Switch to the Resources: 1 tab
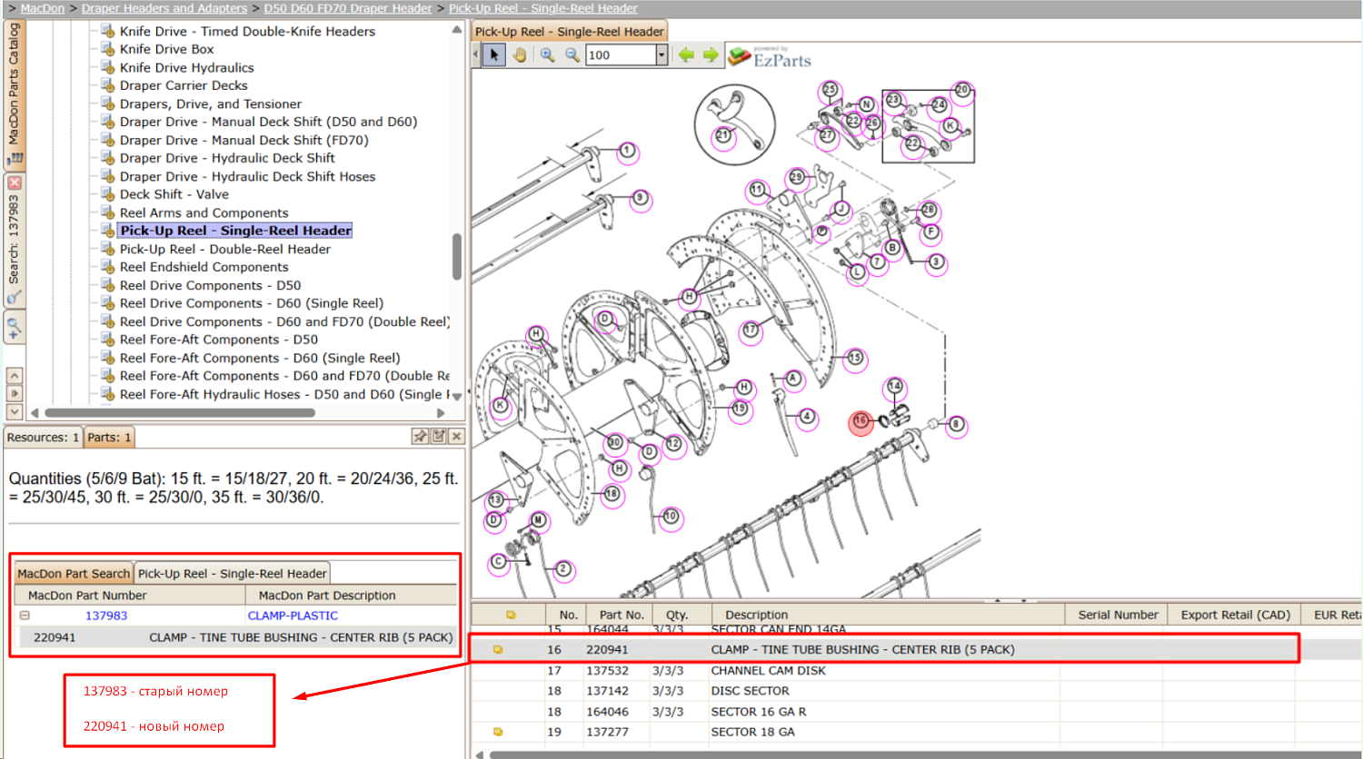Viewport: 1363px width, 759px height. (43, 438)
